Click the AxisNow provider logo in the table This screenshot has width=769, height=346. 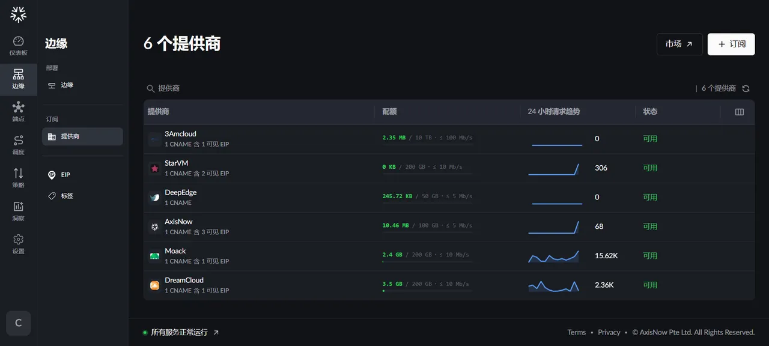click(x=154, y=227)
